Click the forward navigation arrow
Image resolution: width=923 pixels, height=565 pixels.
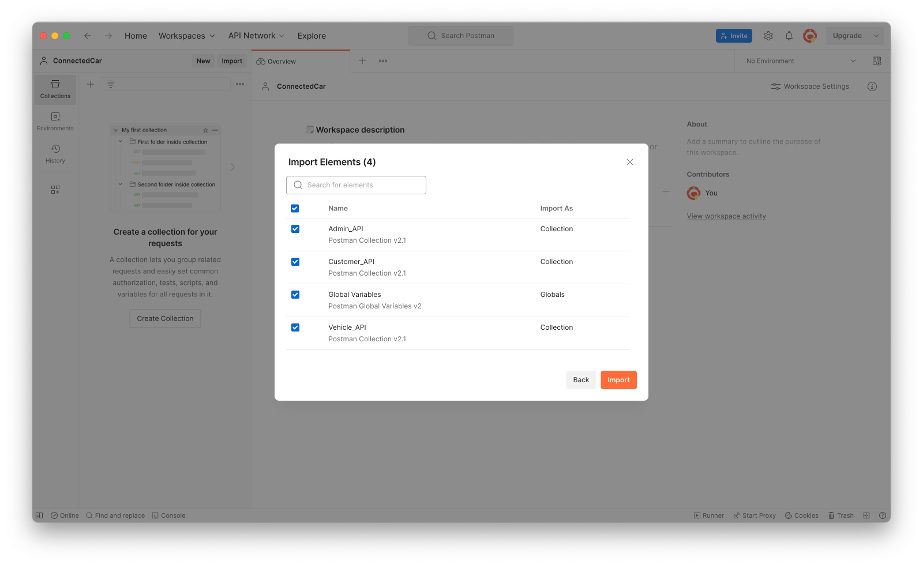[108, 36]
